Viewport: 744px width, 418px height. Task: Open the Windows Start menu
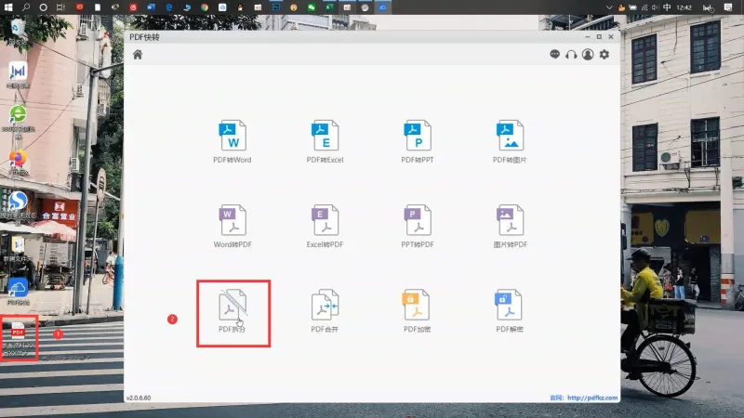[x=8, y=7]
